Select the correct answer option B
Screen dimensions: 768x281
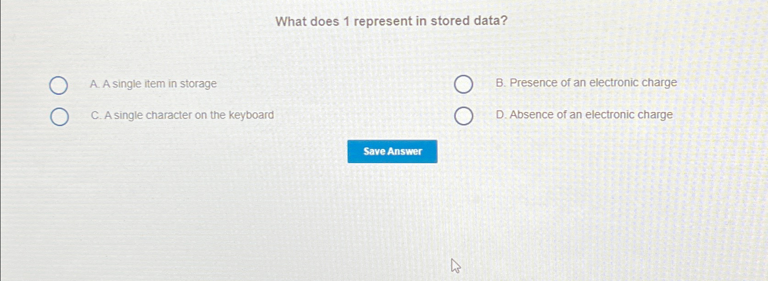pos(463,84)
